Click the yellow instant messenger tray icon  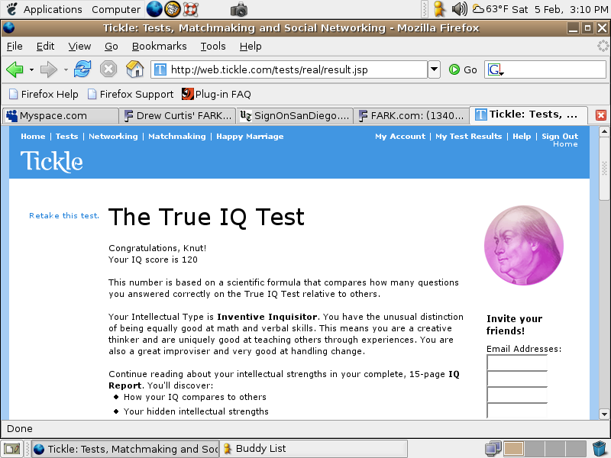[439, 9]
